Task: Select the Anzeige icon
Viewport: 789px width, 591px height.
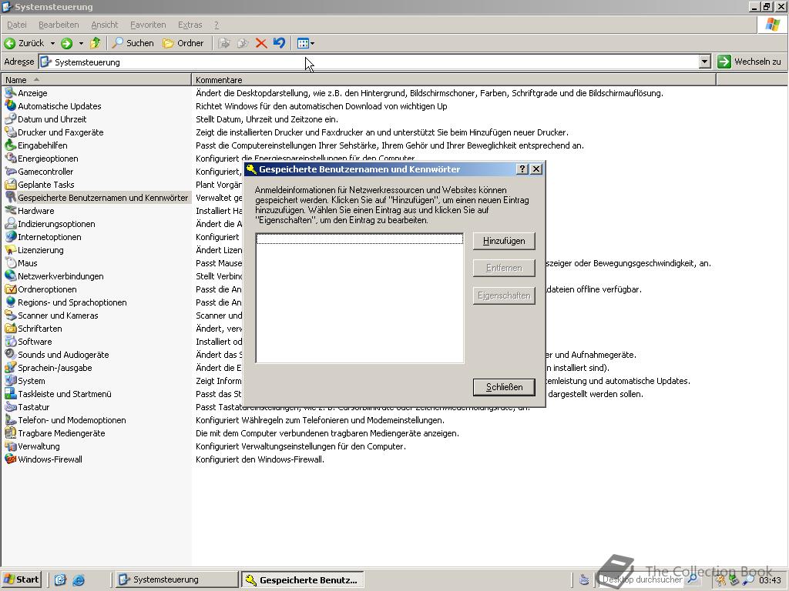Action: coord(11,92)
